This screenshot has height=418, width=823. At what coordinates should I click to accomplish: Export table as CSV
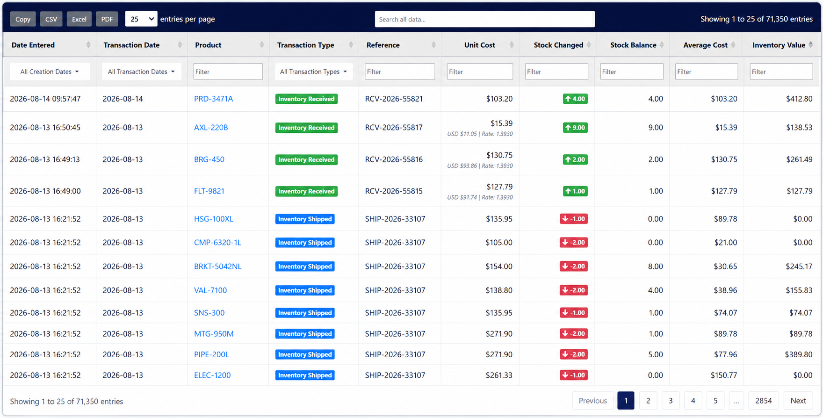point(51,19)
